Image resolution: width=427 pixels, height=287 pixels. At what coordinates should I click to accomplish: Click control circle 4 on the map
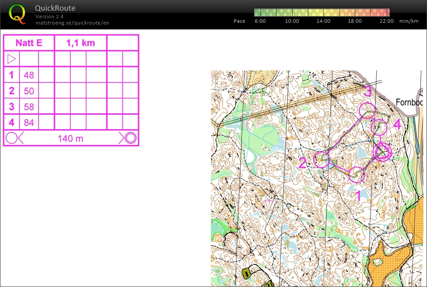[379, 127]
